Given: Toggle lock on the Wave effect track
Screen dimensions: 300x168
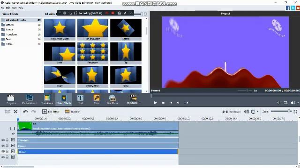Looking at the screenshot, I should (x=7, y=151).
